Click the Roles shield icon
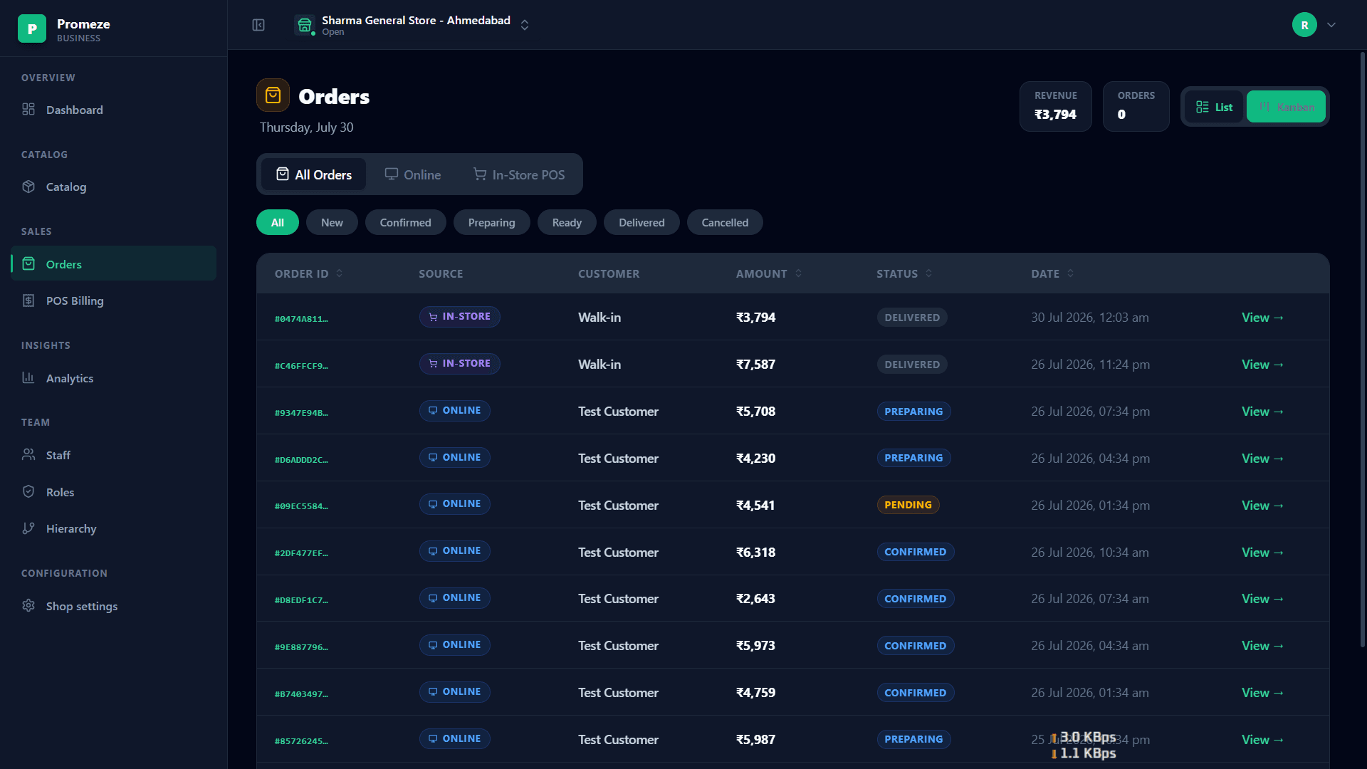This screenshot has width=1367, height=769. coord(28,491)
